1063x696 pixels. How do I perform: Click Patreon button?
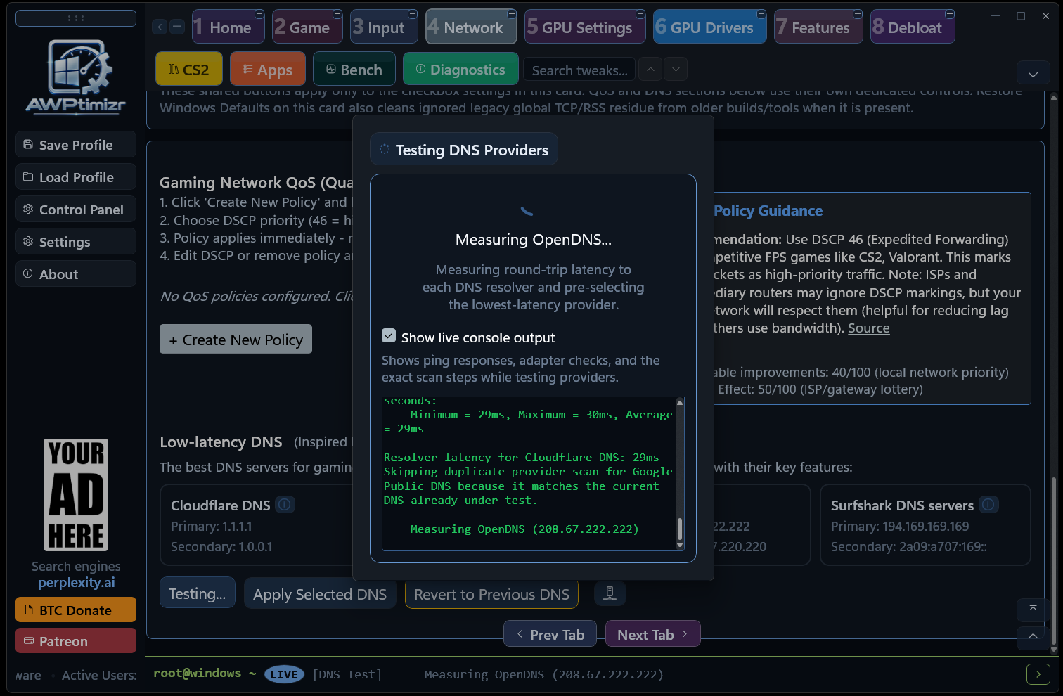(76, 640)
